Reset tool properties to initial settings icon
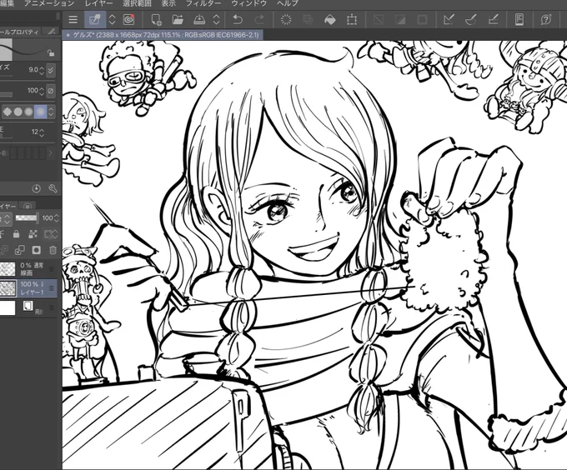The height and width of the screenshot is (470, 567). coord(36,188)
